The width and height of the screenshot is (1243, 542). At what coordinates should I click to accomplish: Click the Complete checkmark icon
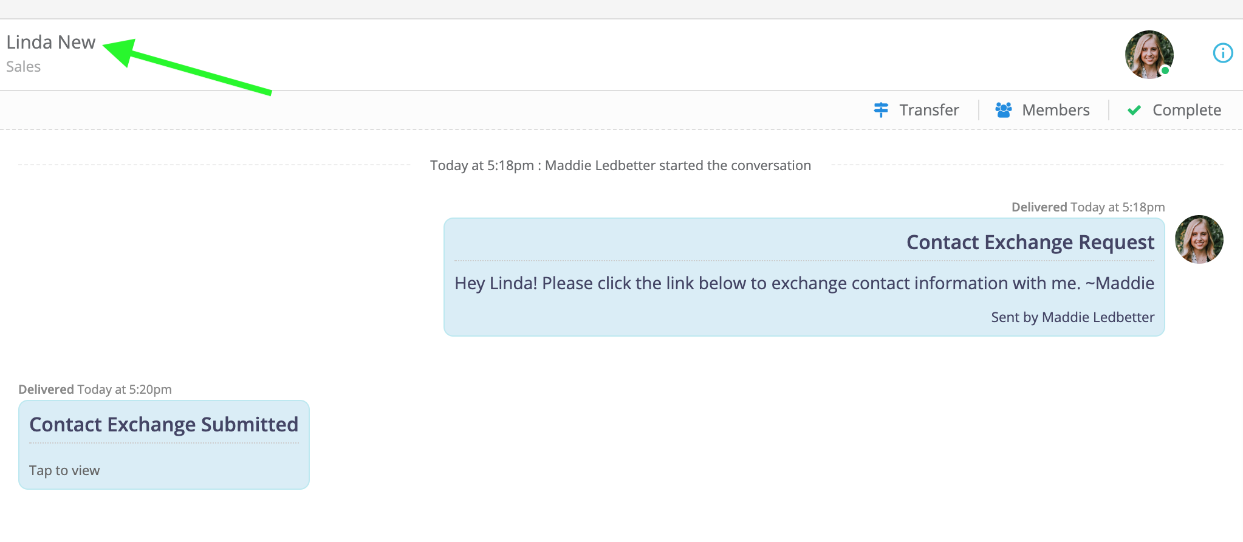point(1134,110)
